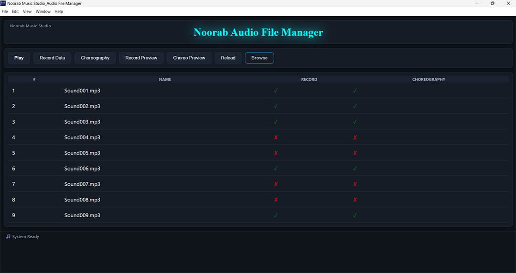The image size is (516, 273).
Task: Minimize the window
Action: tap(477, 3)
